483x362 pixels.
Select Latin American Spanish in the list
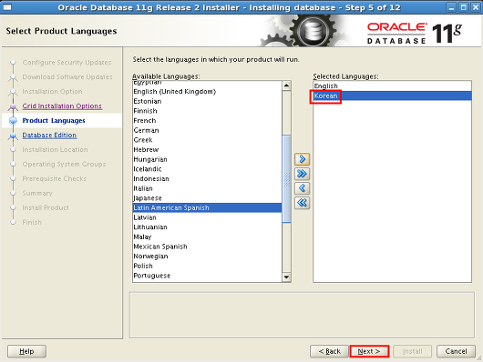(x=207, y=207)
